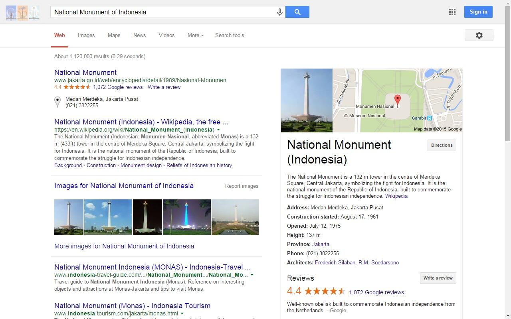511x319 pixels.
Task: Jump to Monument design sitelink
Action: pyautogui.click(x=141, y=165)
